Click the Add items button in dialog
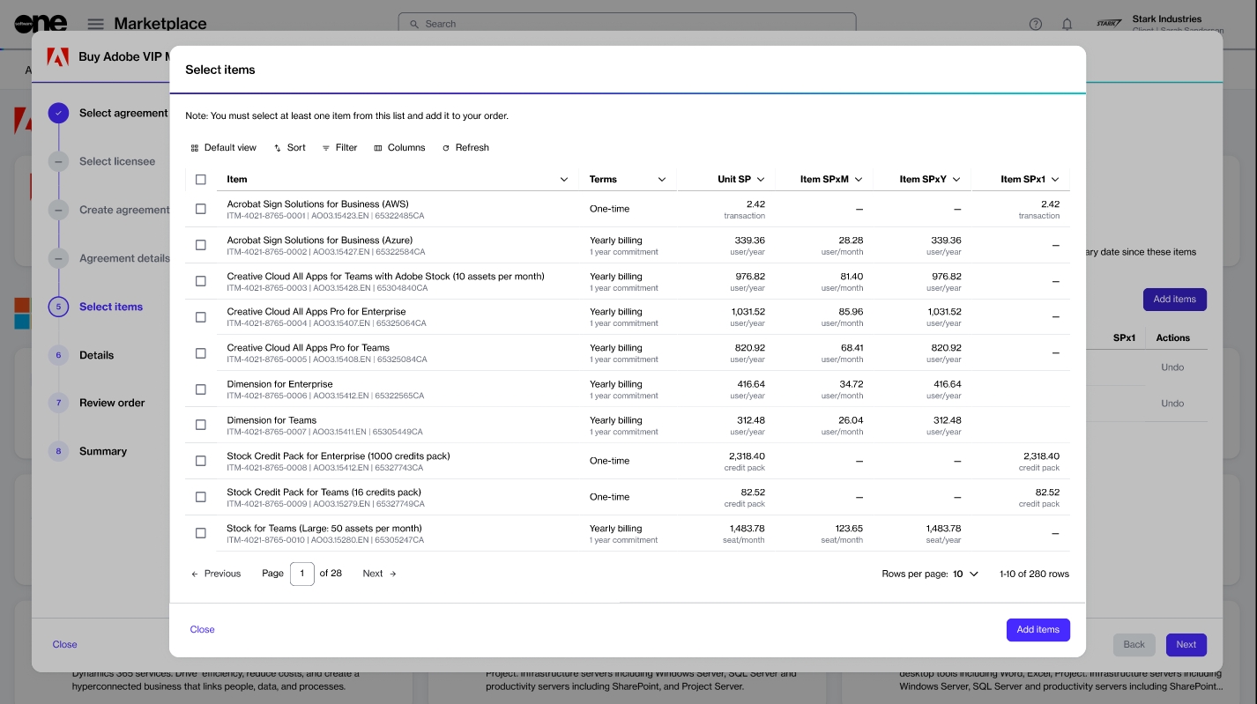 [x=1038, y=630]
